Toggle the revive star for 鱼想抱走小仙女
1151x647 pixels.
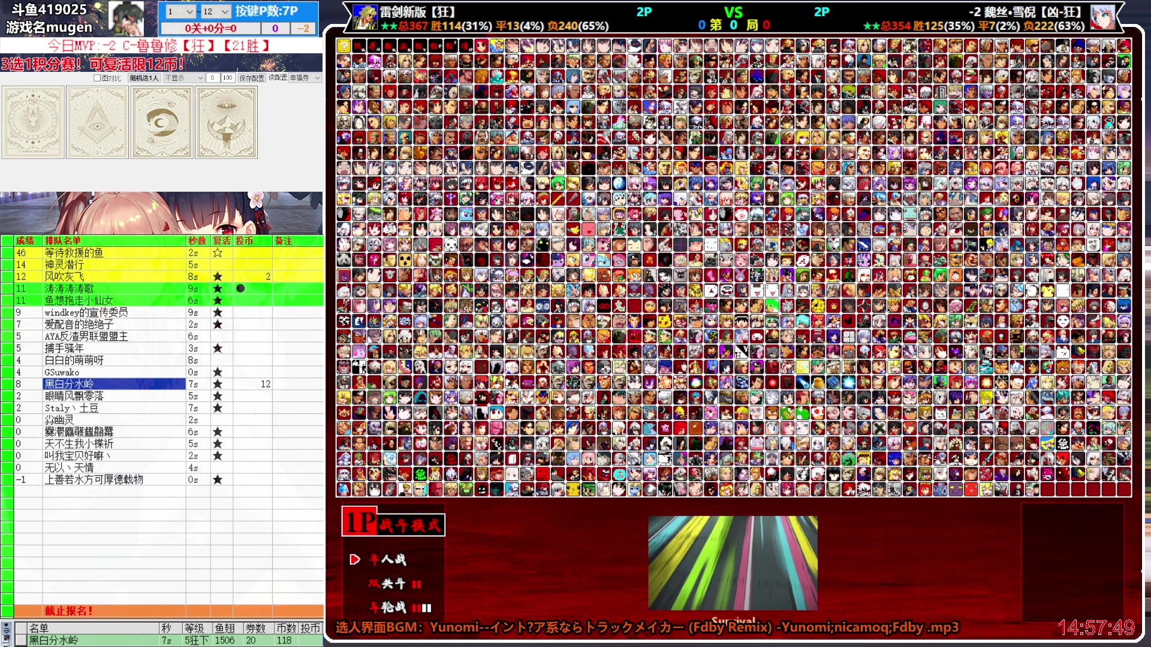tap(218, 301)
